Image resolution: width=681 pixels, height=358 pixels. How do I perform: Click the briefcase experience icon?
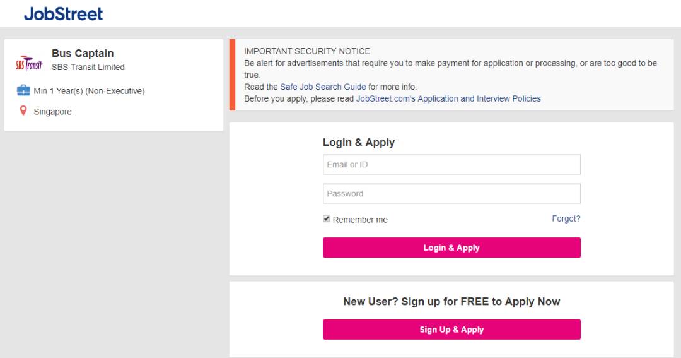(x=23, y=91)
